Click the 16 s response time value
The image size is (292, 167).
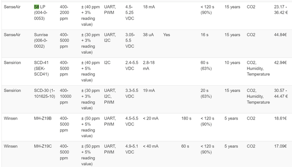click(x=204, y=35)
